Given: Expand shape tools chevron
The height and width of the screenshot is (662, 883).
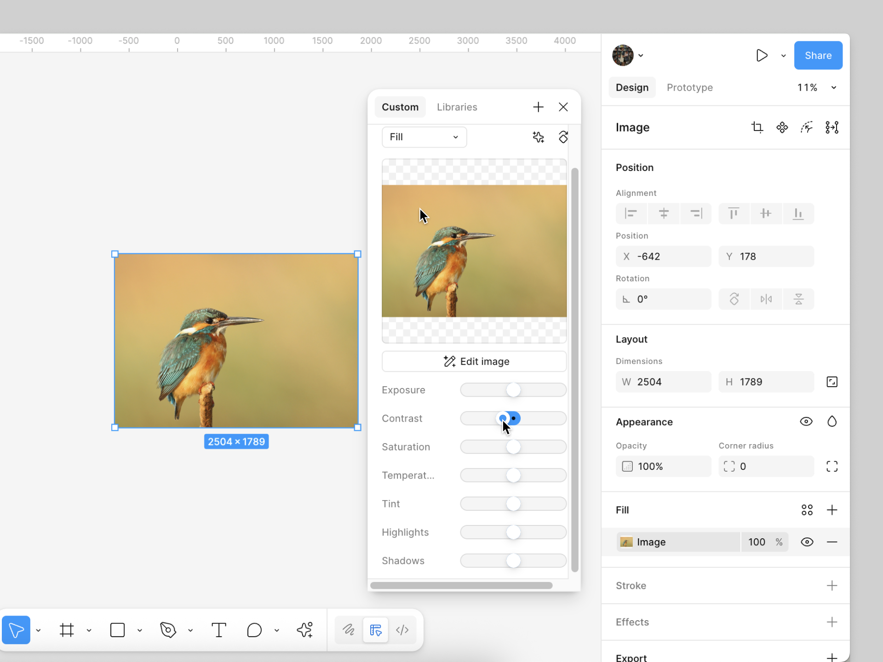Looking at the screenshot, I should coord(139,630).
